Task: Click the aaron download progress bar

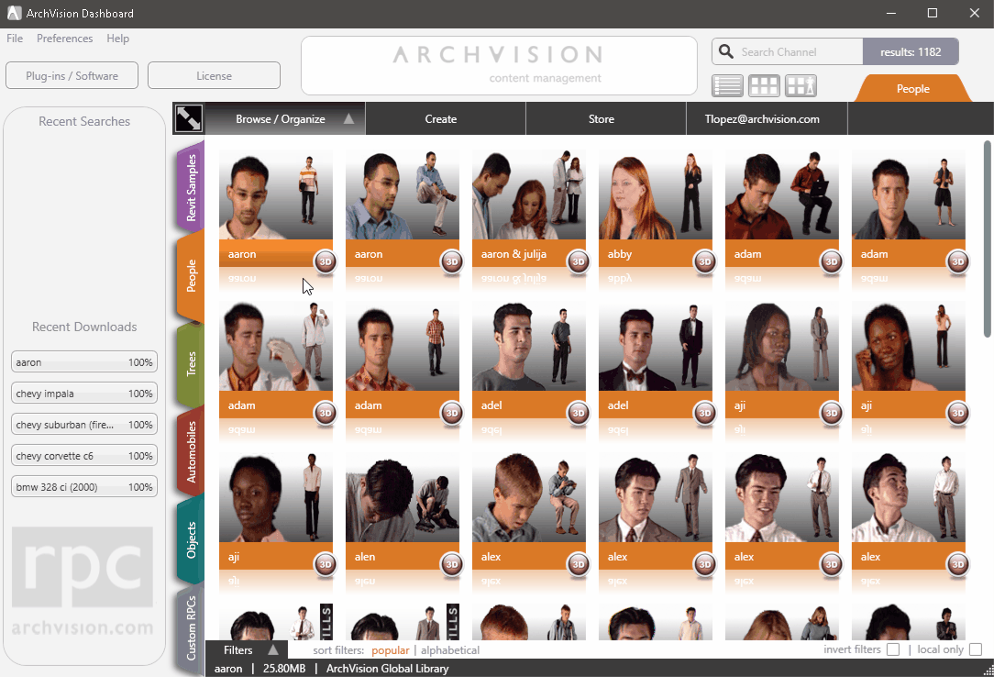Action: 83,361
